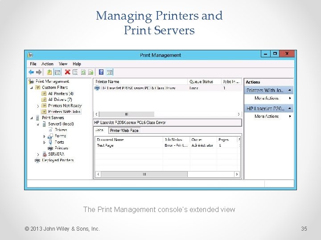Sort by the Owner column header

[x=203, y=140]
